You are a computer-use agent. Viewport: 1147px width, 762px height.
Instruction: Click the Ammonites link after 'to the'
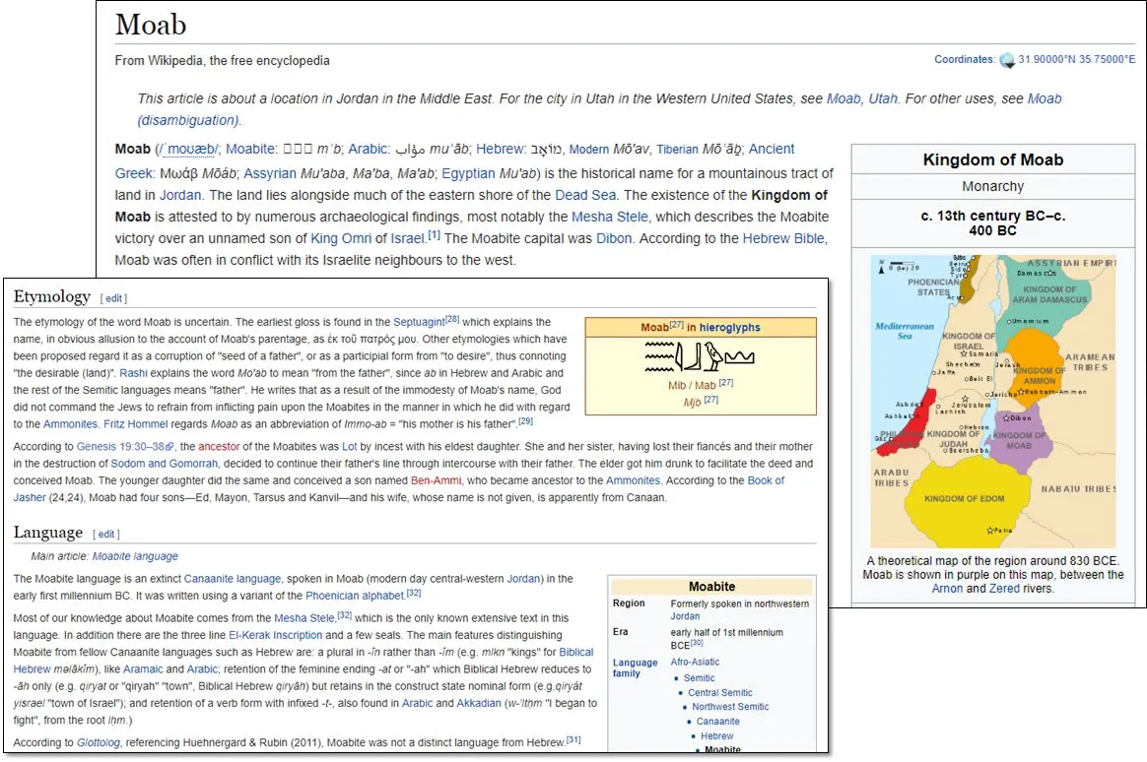tap(70, 424)
